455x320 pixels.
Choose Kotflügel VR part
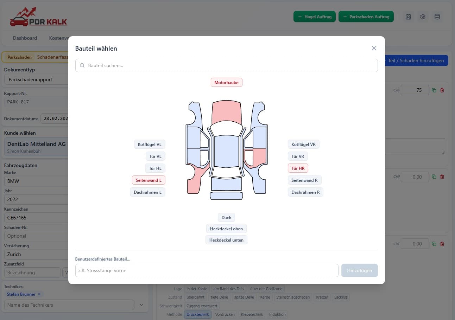tap(303, 144)
